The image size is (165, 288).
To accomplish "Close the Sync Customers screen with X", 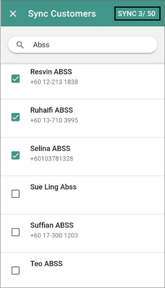I will 13,13.
